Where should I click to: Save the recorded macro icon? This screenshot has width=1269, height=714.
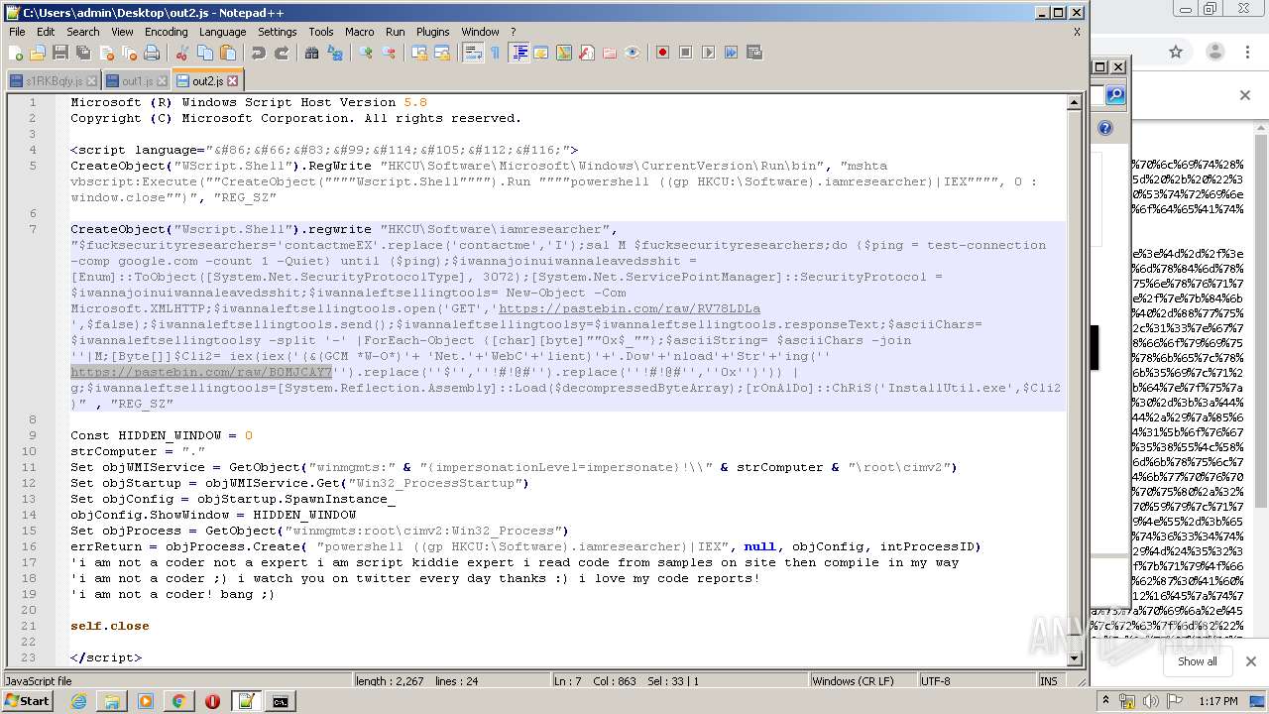pos(753,53)
